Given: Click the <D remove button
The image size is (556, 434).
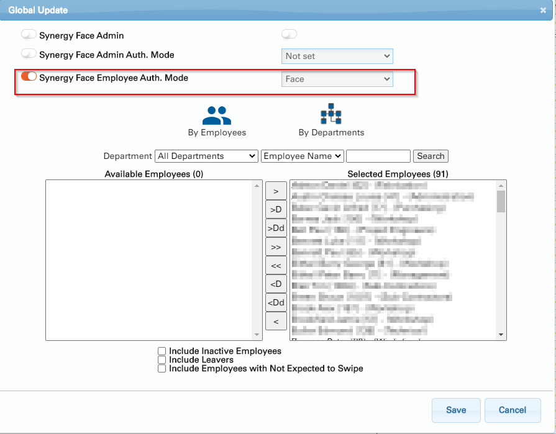Looking at the screenshot, I should [x=276, y=284].
